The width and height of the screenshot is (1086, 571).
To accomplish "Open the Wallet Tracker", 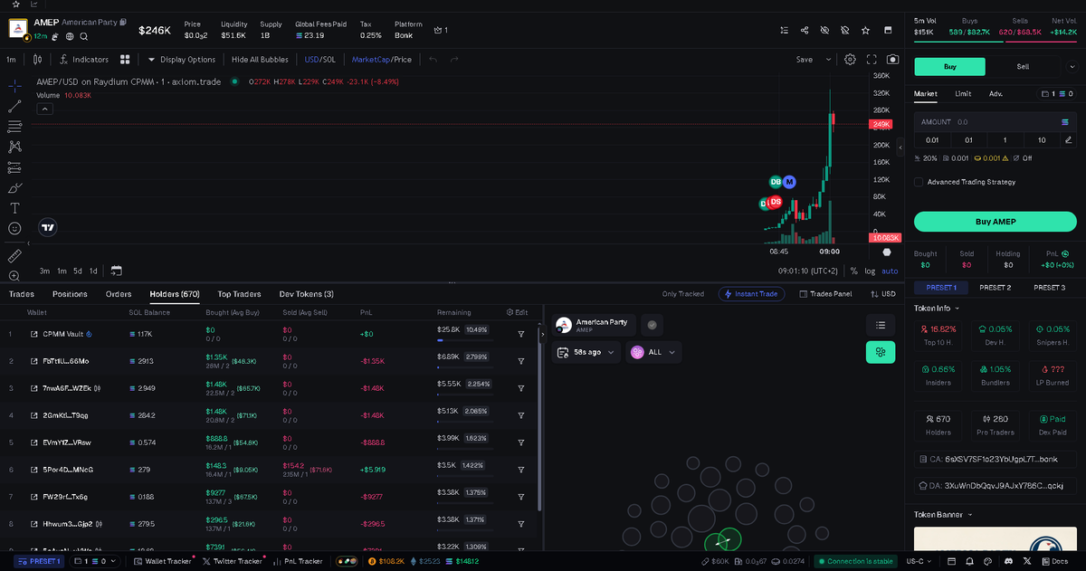I will 163,561.
